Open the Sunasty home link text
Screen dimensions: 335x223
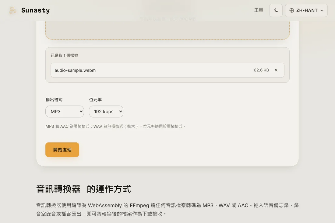pos(35,10)
